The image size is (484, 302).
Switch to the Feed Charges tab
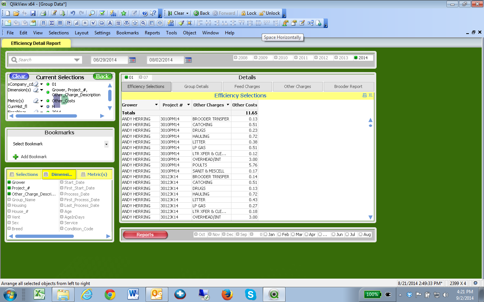(x=247, y=86)
